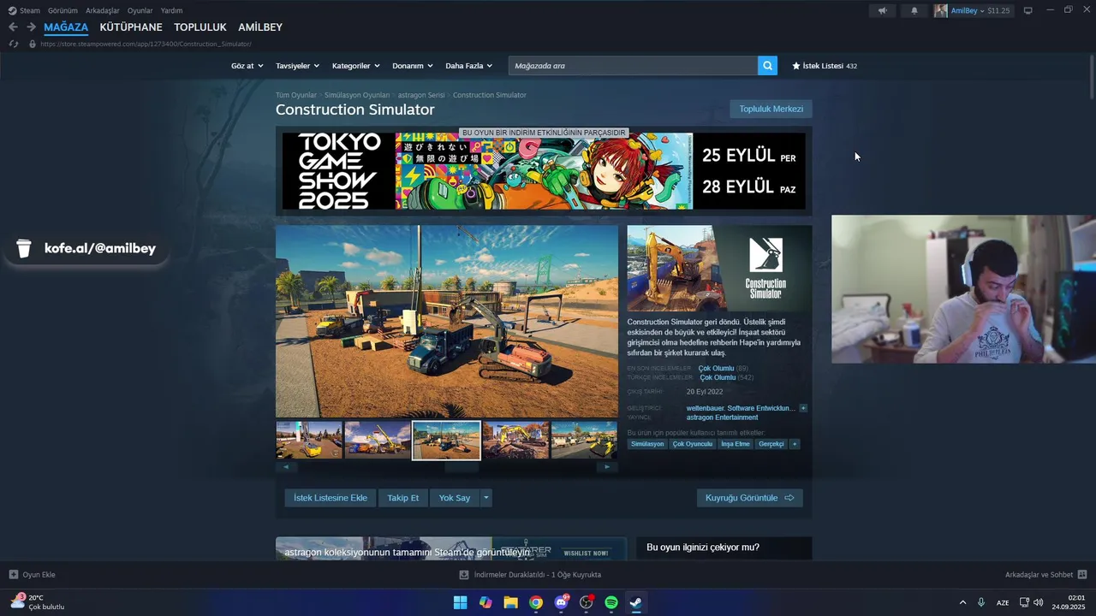Click the Yok Say button
The height and width of the screenshot is (616, 1096).
455,498
